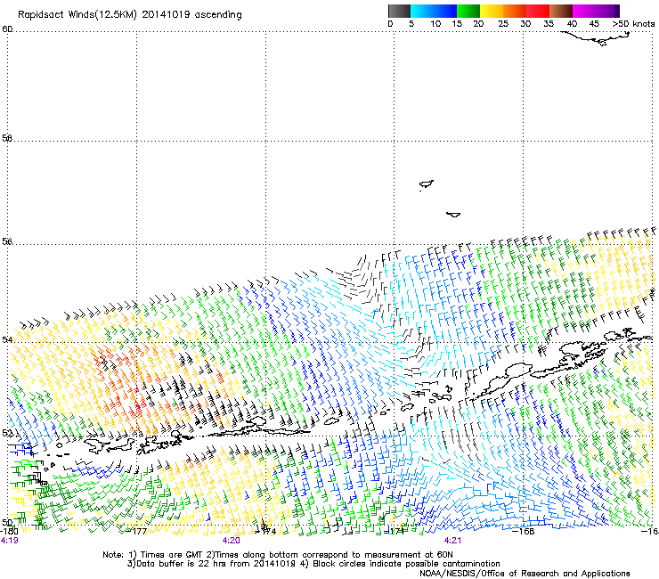Click the '58' latitude axis label
The width and height of the screenshot is (659, 579).
pos(7,138)
